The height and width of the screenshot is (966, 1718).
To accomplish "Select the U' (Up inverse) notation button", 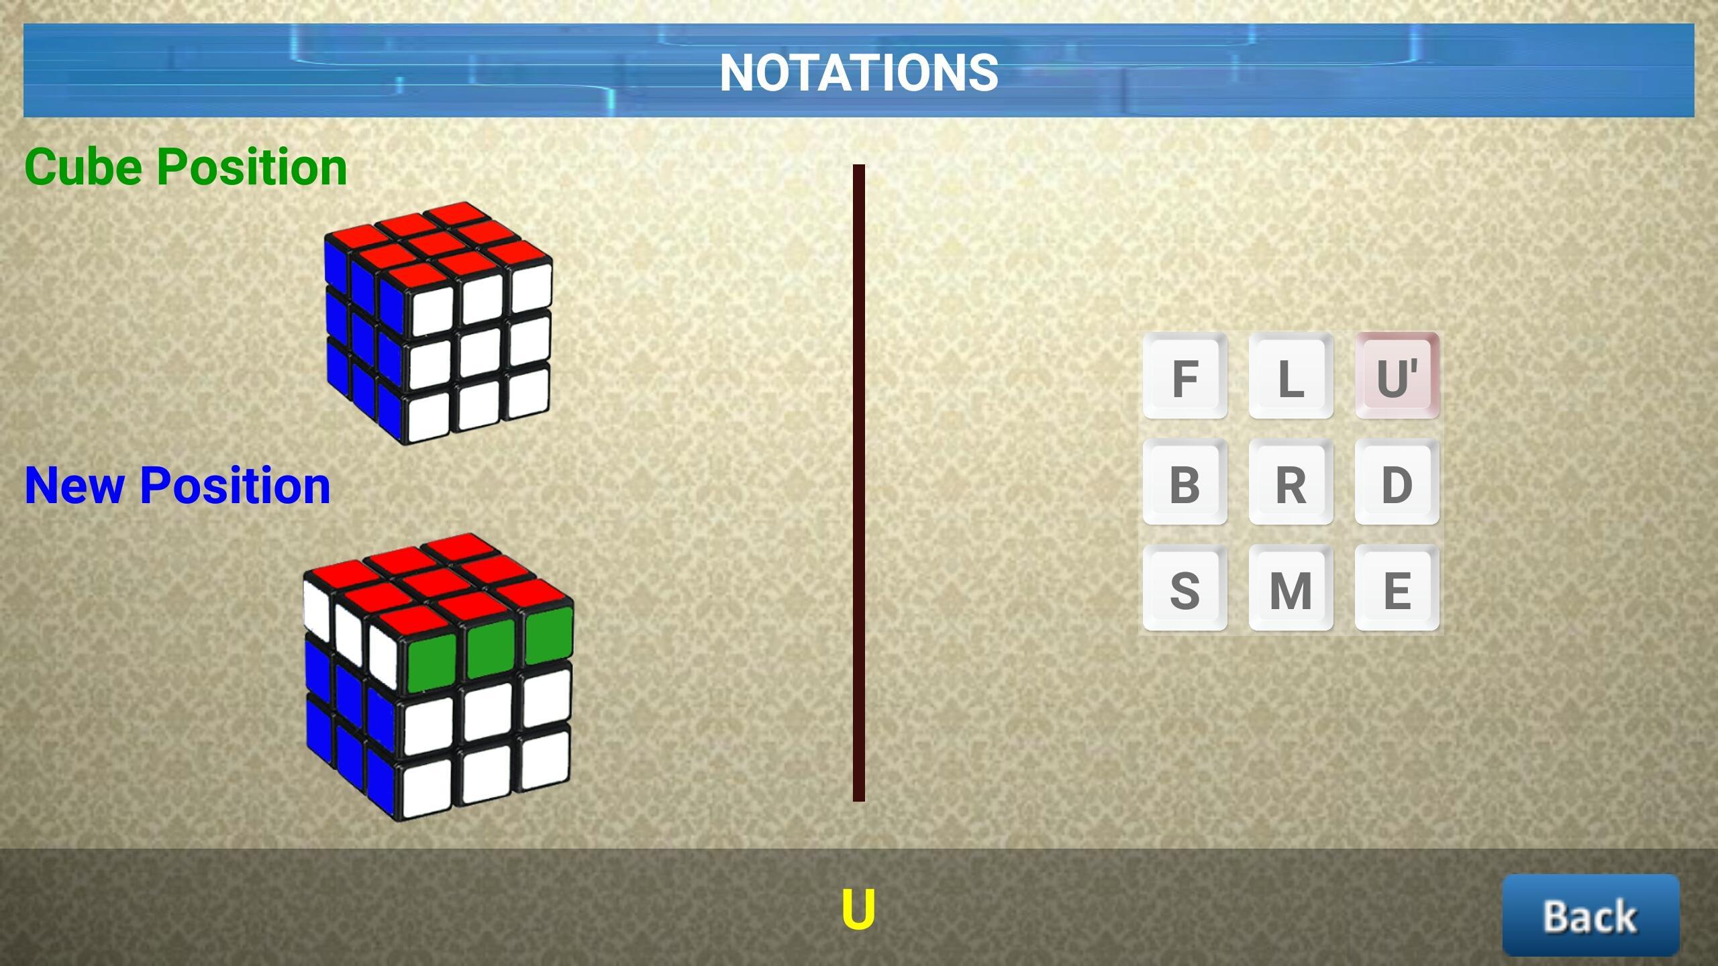I will pos(1396,376).
